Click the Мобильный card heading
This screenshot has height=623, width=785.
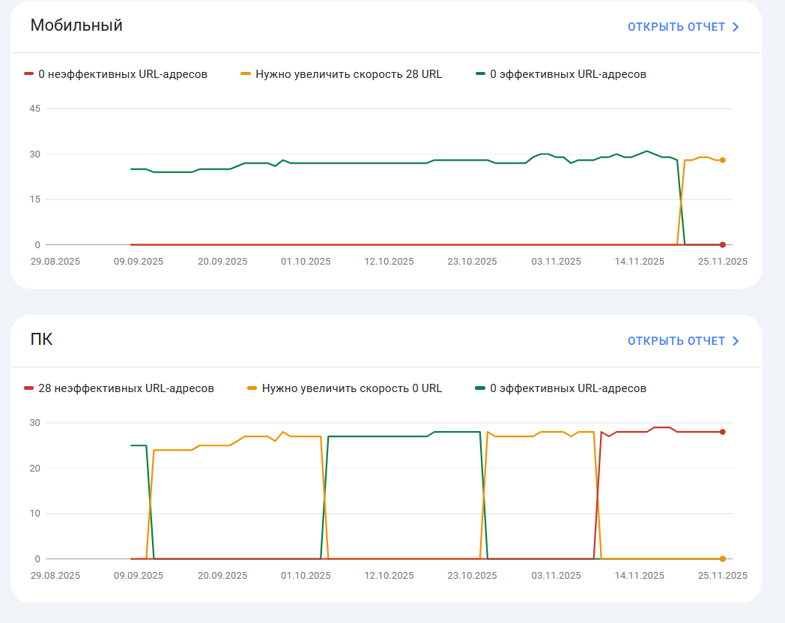(x=76, y=25)
